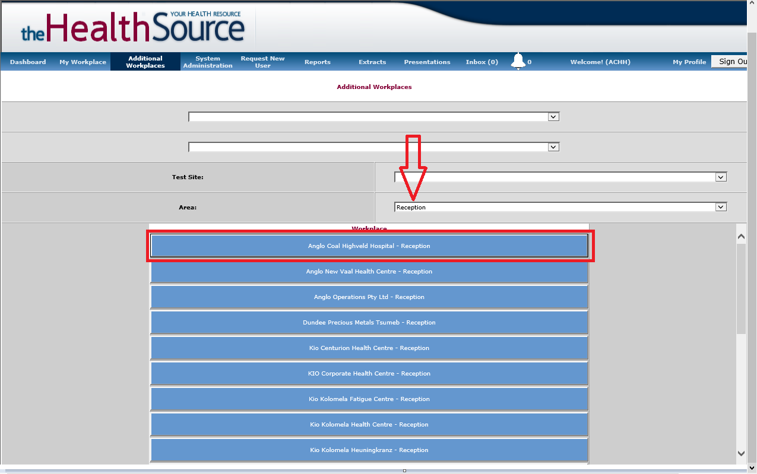The image size is (757, 474).
Task: Click workplace list scroll down arrow
Action: [x=741, y=453]
